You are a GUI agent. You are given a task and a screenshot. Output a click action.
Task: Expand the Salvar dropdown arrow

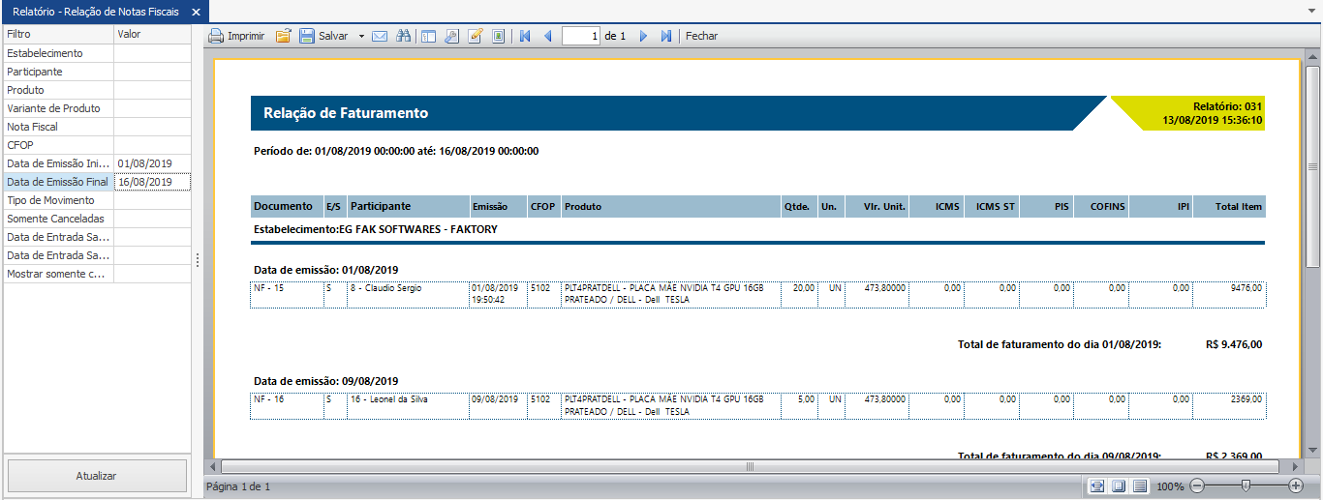[x=361, y=36]
